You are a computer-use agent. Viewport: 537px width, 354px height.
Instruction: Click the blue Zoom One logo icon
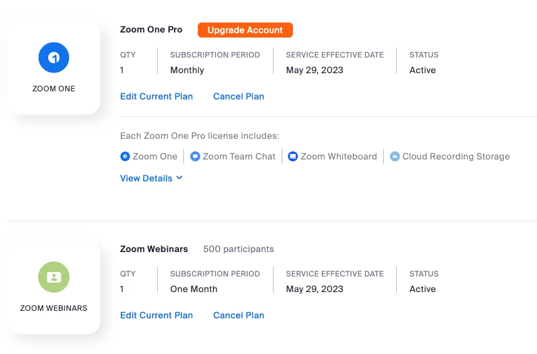54,58
